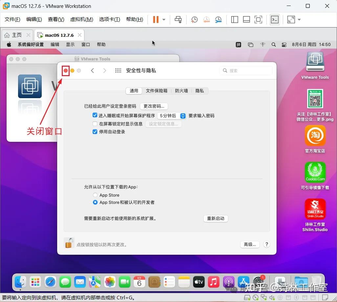Click the stretch guest display icon

(291, 20)
